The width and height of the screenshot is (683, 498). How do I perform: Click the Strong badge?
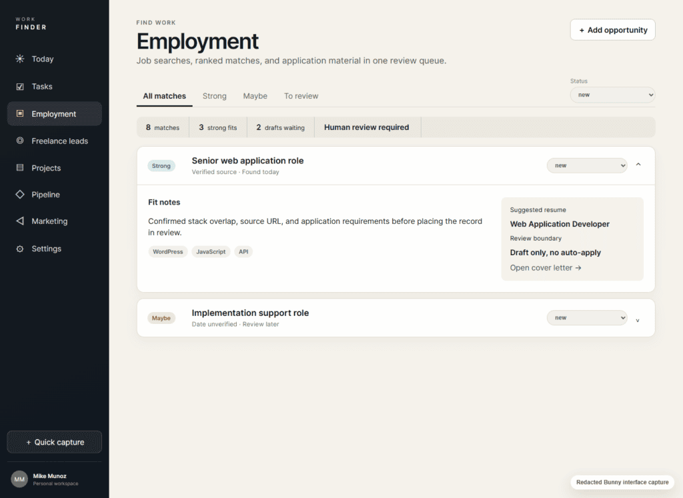(x=161, y=166)
